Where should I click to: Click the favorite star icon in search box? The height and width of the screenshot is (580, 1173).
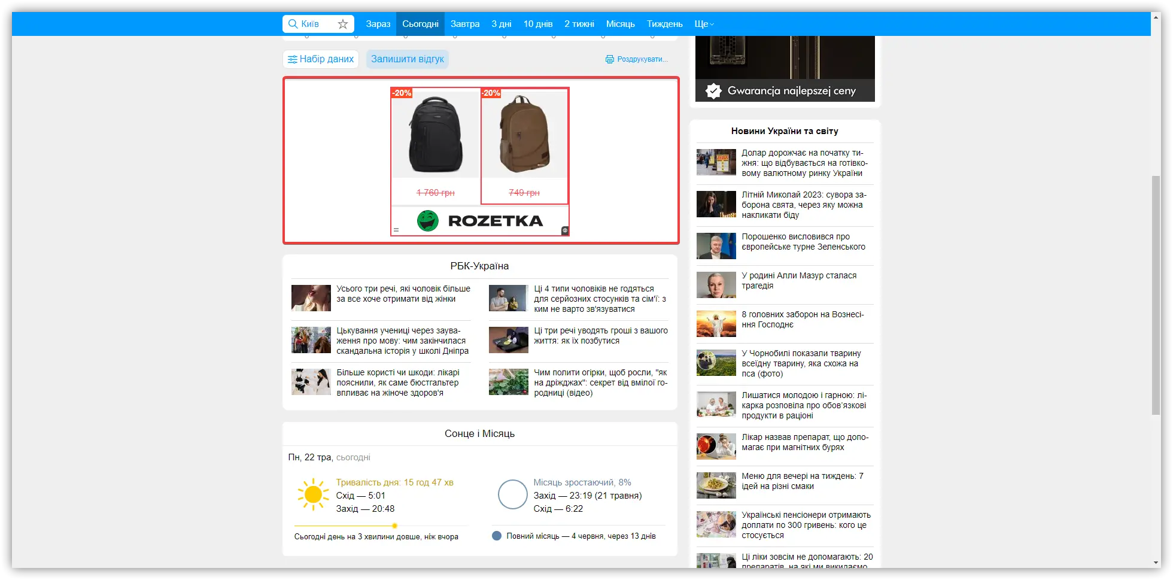343,24
